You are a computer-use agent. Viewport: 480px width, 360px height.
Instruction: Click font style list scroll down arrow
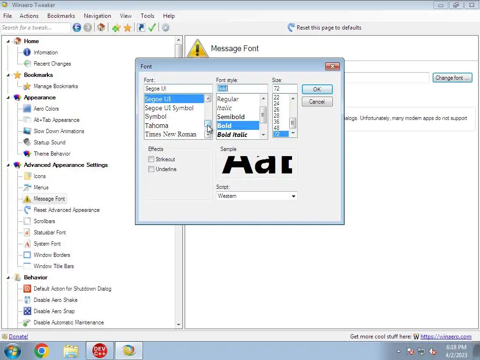click(263, 135)
